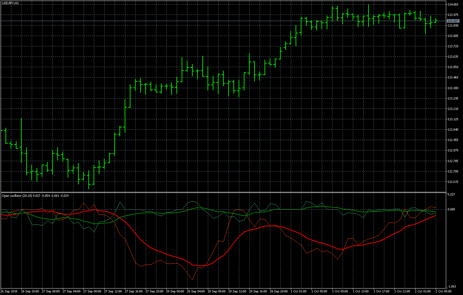Select the 28 Sep 04:00 time label

coord(196,291)
